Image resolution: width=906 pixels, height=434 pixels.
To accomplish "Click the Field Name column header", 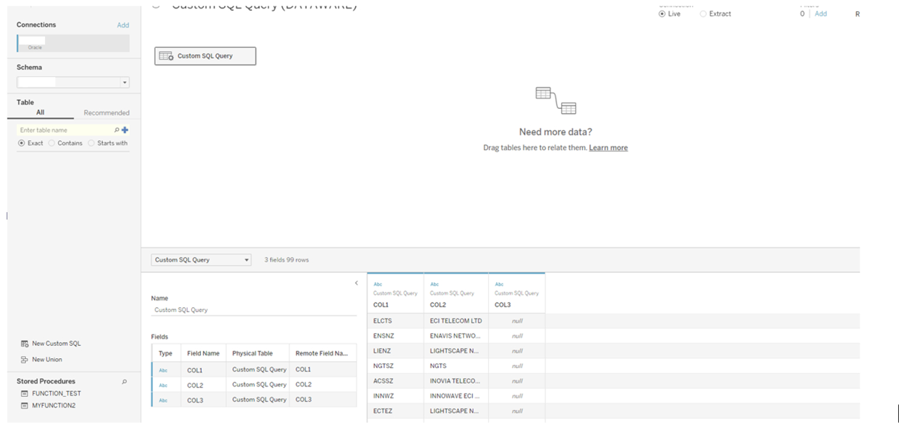I will [x=203, y=353].
